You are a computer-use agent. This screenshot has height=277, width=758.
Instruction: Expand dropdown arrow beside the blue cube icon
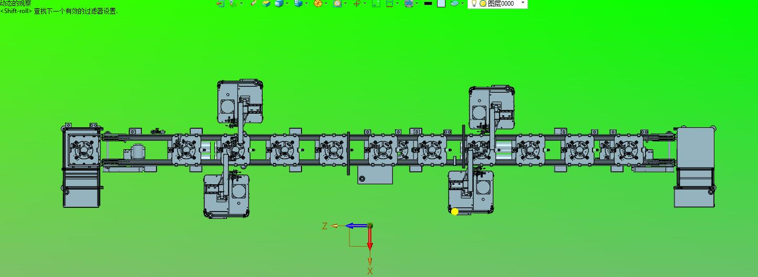point(287,3)
